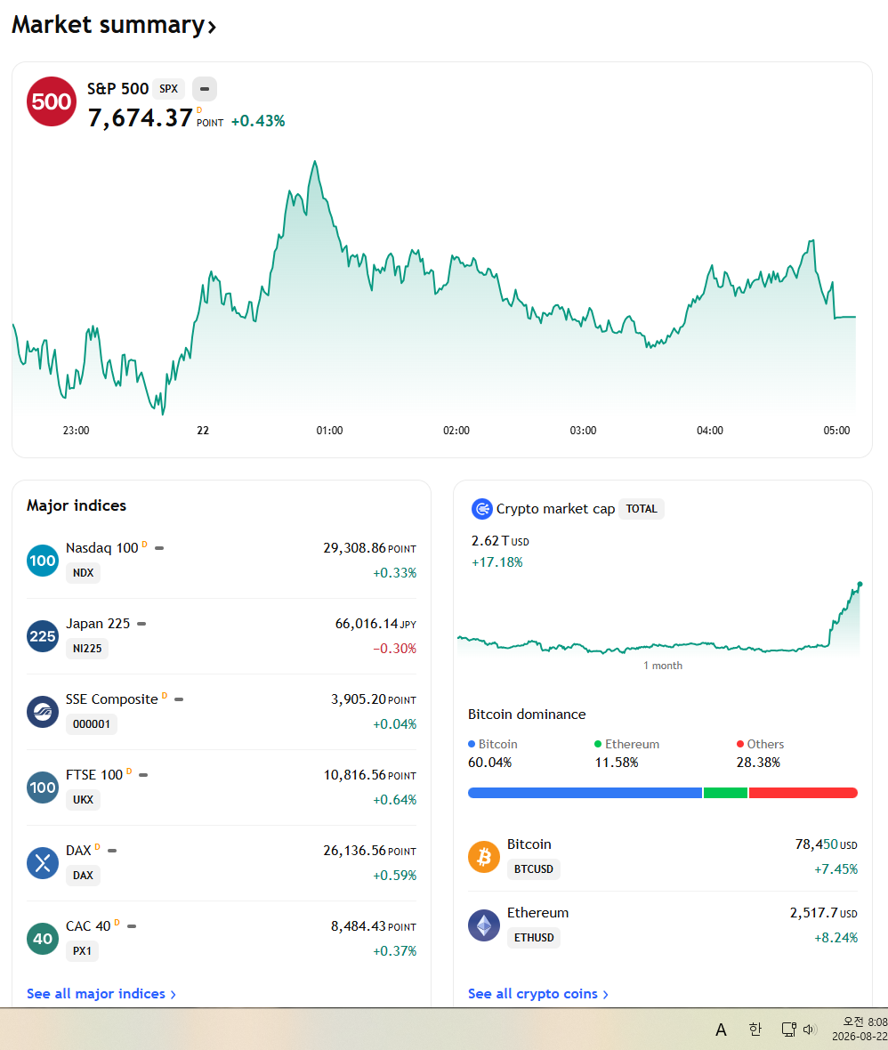Click the crypto cap value 2.62 T

point(490,540)
